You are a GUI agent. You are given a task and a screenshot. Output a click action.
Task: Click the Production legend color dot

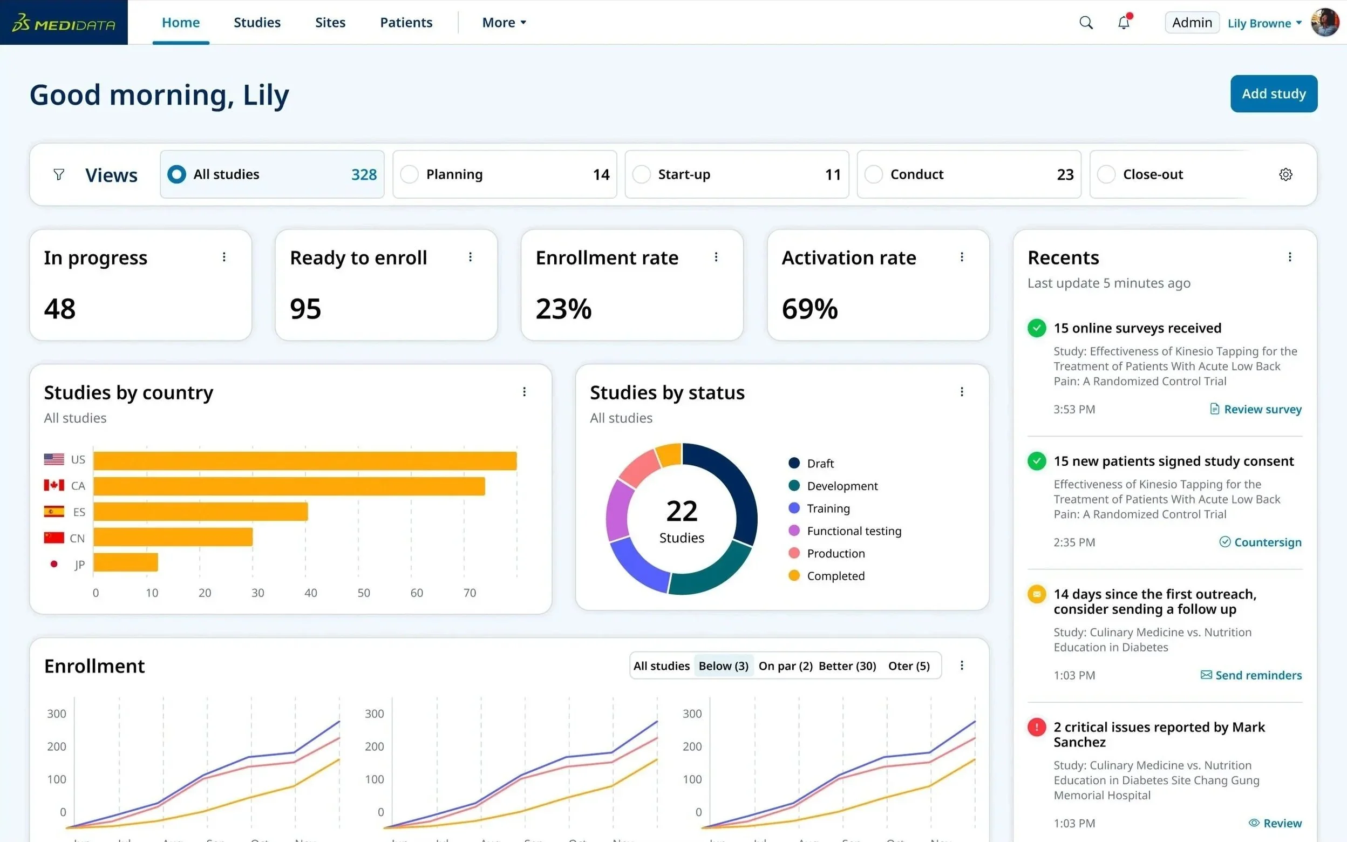click(794, 554)
